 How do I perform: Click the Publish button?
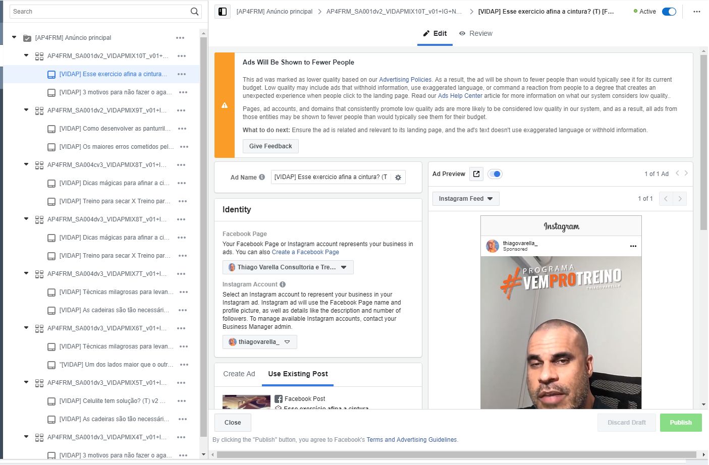[681, 423]
